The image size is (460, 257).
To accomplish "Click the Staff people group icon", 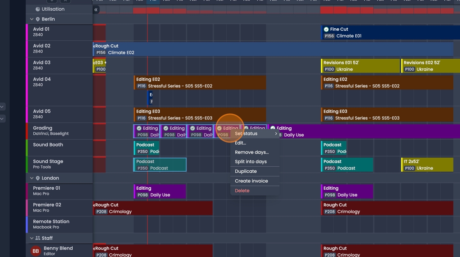I will click(x=38, y=238).
